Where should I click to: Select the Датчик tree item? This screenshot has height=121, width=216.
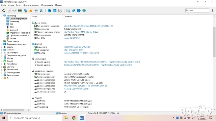pos(13,38)
